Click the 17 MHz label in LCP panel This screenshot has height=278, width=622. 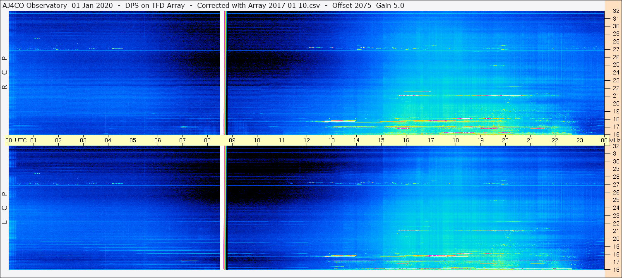[x=615, y=262]
